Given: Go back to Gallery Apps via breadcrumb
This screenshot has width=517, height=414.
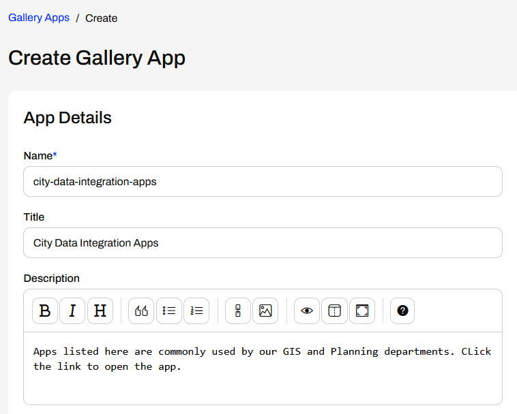Looking at the screenshot, I should pos(39,18).
